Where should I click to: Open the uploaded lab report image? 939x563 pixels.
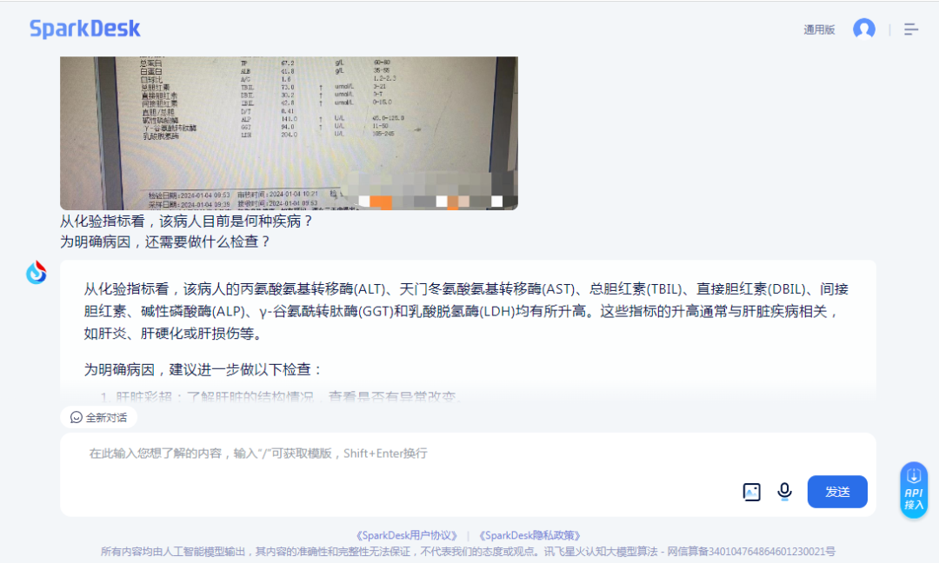tap(289, 133)
